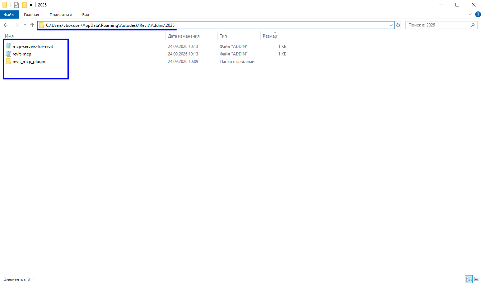Switch to large icons view via status bar icon
The width and height of the screenshot is (481, 283).
tap(477, 279)
